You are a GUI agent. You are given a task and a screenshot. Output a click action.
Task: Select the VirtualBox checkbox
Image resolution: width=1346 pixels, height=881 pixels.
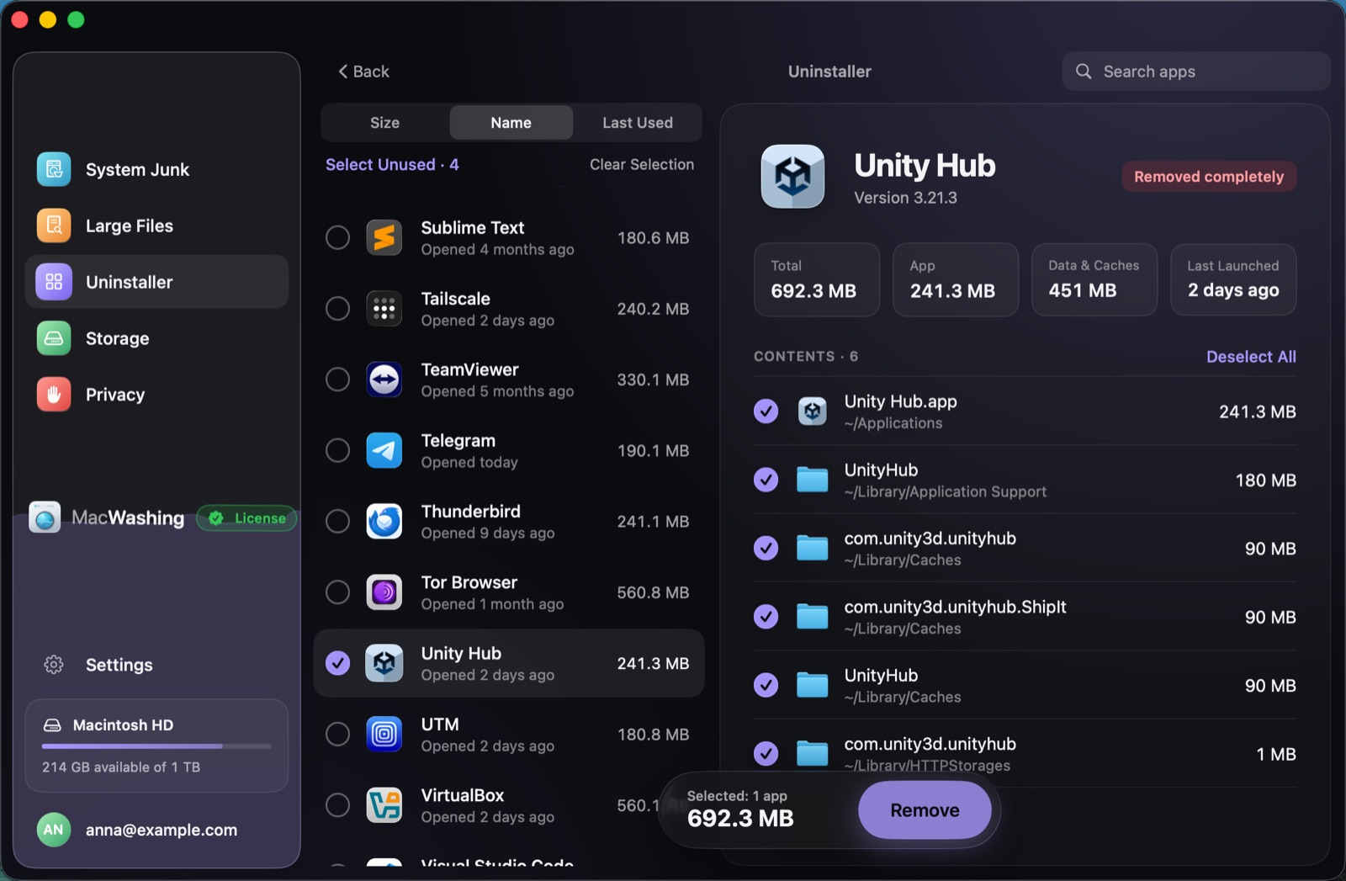click(337, 805)
